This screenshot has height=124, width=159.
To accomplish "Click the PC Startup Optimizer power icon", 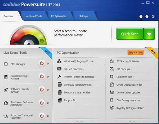I will click(112, 61).
